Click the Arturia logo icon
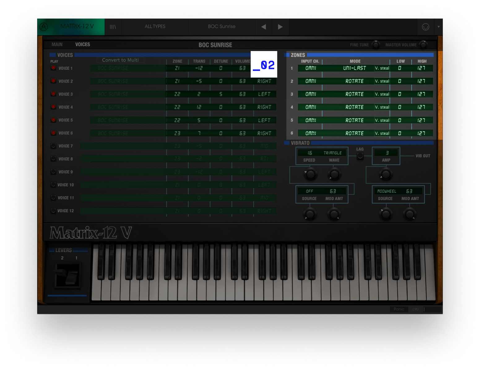The width and height of the screenshot is (480, 370). (x=44, y=27)
